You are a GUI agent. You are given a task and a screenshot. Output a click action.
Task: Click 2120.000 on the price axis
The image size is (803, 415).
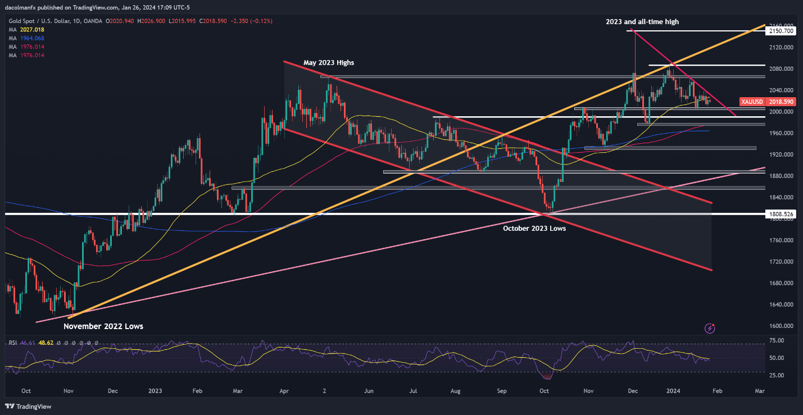tap(782, 47)
